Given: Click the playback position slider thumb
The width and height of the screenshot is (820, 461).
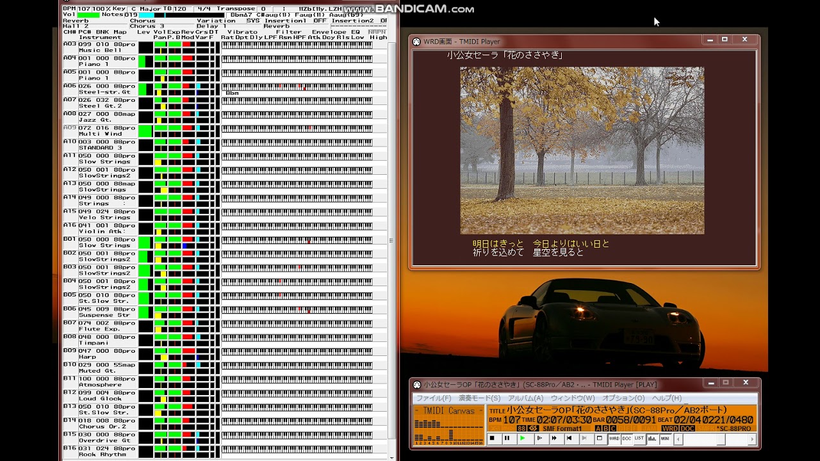Looking at the screenshot, I should point(721,439).
